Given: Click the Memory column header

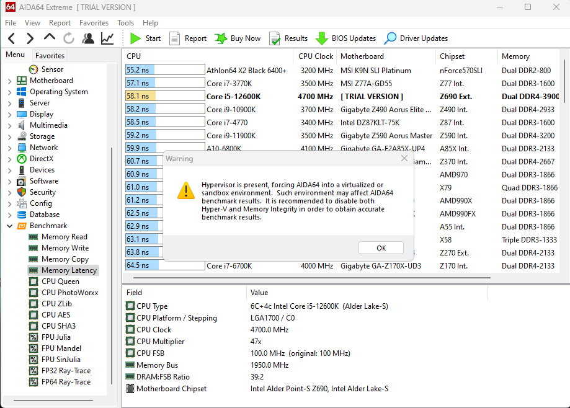Looking at the screenshot, I should pyautogui.click(x=528, y=56).
